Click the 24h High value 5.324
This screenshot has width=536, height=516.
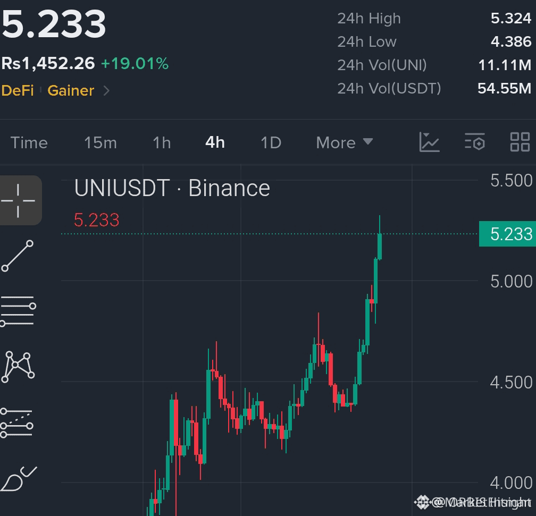tap(511, 19)
